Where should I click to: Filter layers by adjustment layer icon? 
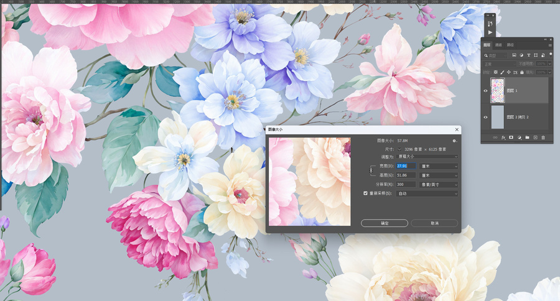(x=521, y=55)
